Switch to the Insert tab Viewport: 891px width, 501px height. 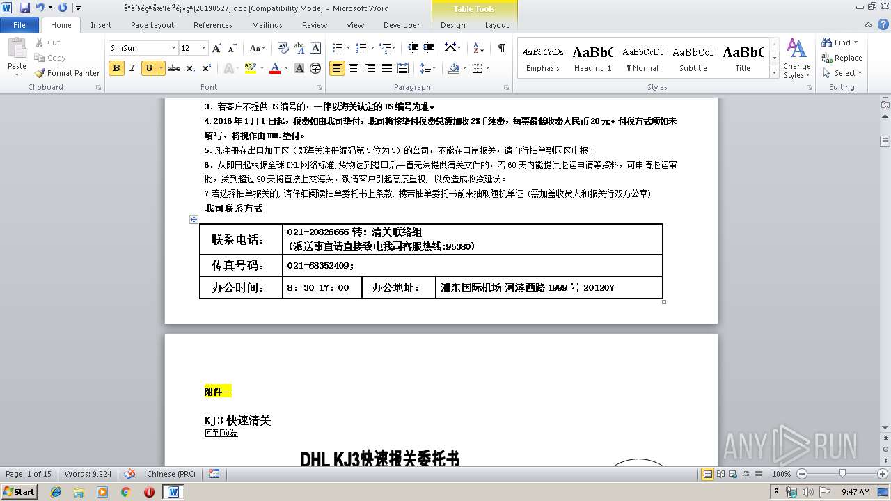point(101,25)
